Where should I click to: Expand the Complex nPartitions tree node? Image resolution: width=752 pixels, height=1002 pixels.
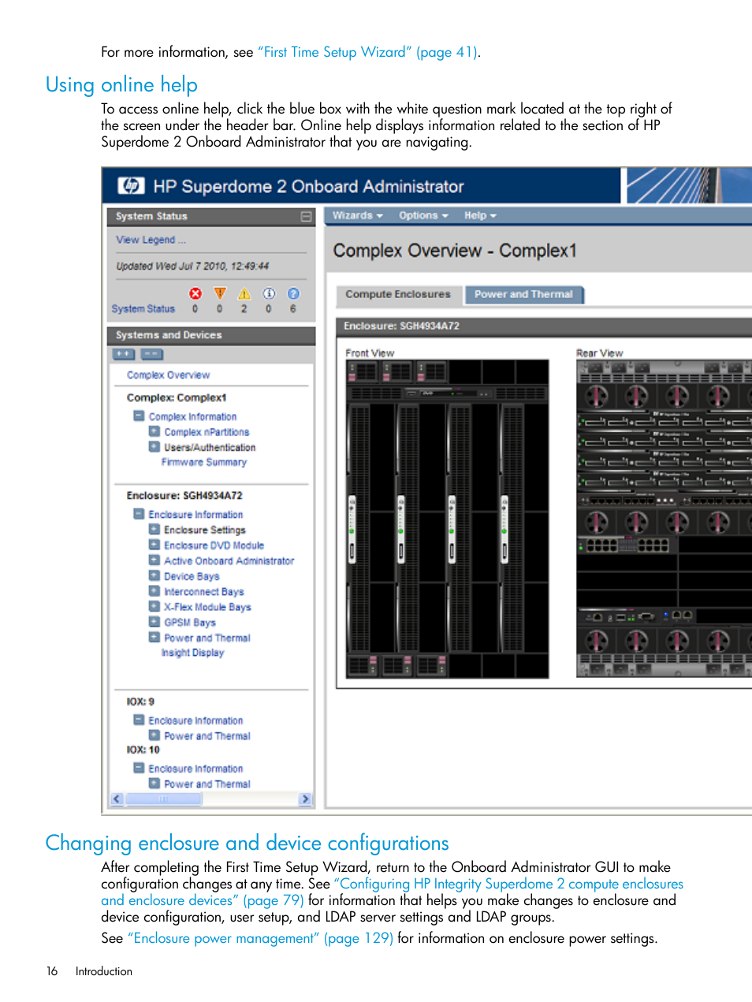(x=154, y=431)
